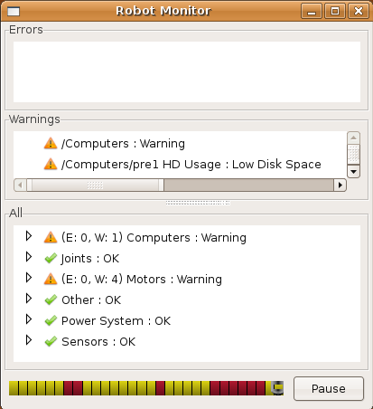
Task: Click the green check icon beside Power System
Action: tap(51, 321)
